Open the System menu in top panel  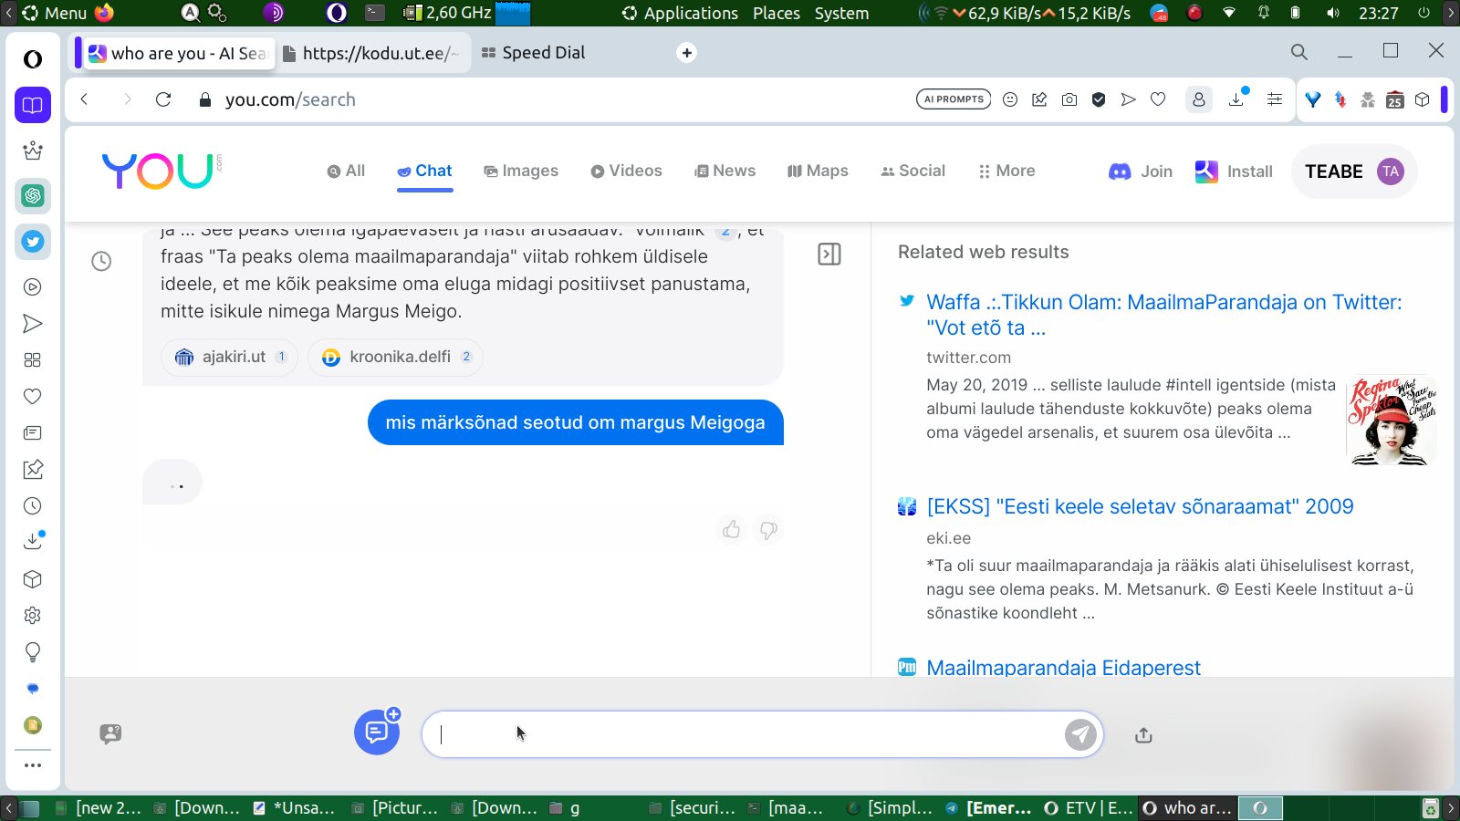click(x=841, y=13)
